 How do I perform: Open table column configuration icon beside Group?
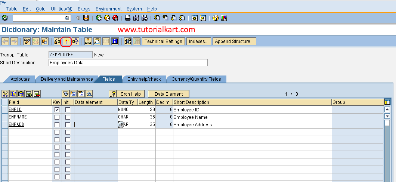(387, 102)
